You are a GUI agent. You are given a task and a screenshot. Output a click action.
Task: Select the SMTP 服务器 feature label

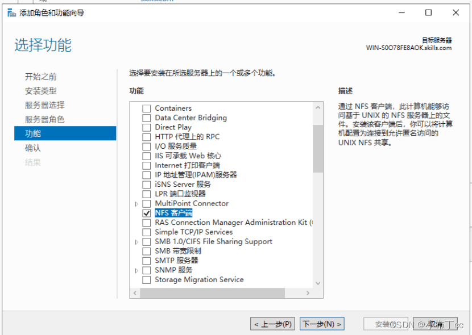(176, 261)
